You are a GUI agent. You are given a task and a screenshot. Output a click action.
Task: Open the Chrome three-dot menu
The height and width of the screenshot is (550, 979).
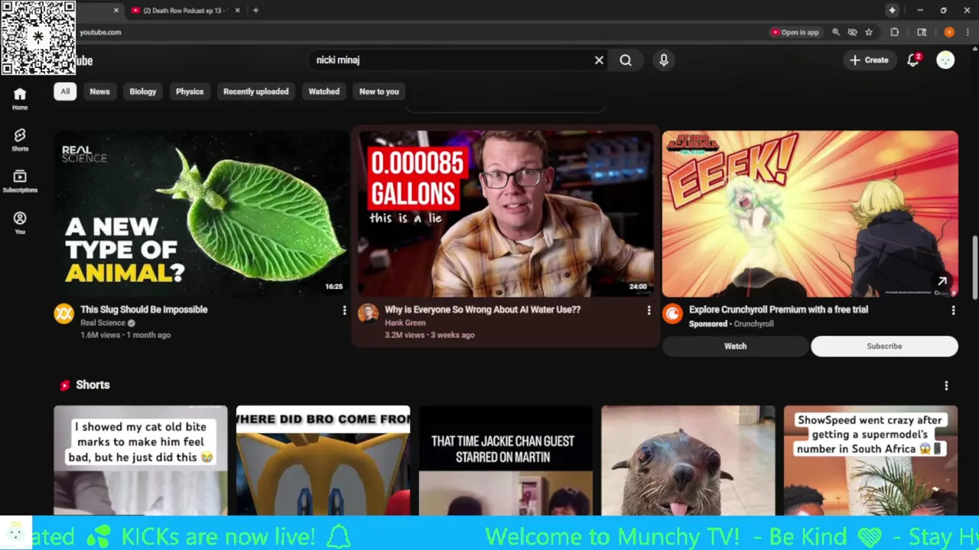tap(968, 32)
